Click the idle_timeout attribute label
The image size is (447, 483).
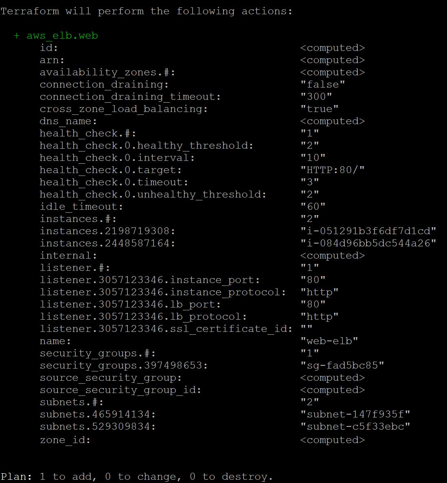point(81,207)
